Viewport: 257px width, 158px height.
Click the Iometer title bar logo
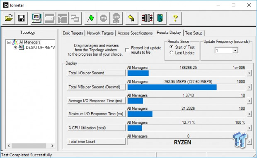pyautogui.click(x=5, y=5)
